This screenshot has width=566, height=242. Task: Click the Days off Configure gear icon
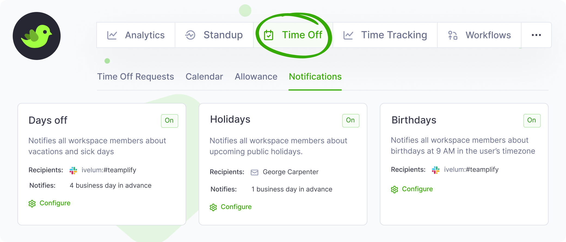tap(32, 204)
